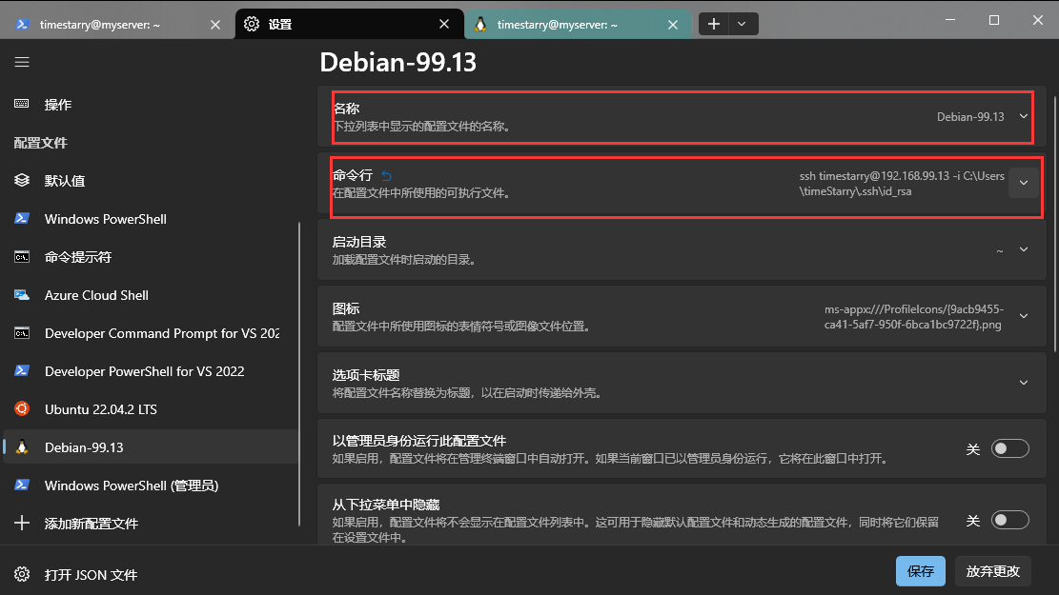Open the hamburger navigation menu

tap(22, 62)
